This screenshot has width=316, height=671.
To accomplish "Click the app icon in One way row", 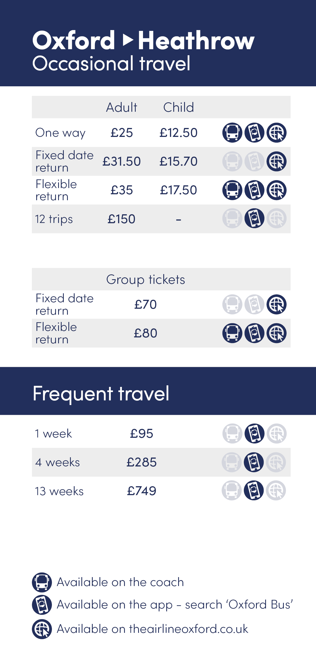I will [x=254, y=133].
